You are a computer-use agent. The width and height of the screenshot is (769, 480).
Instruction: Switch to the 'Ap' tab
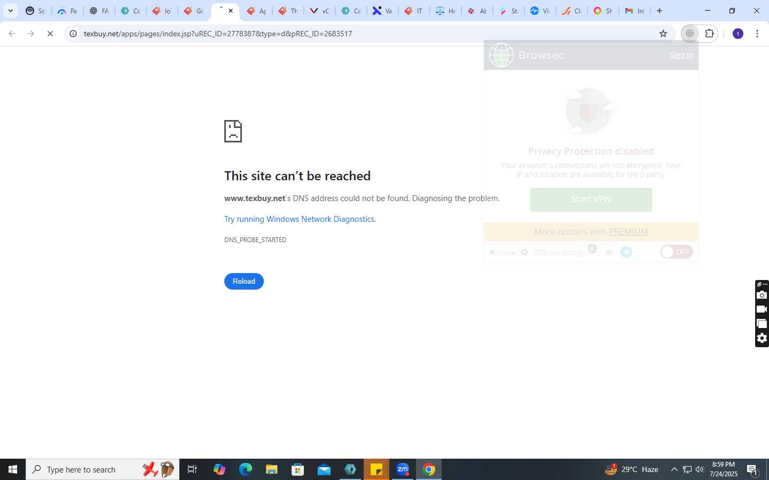tap(256, 11)
